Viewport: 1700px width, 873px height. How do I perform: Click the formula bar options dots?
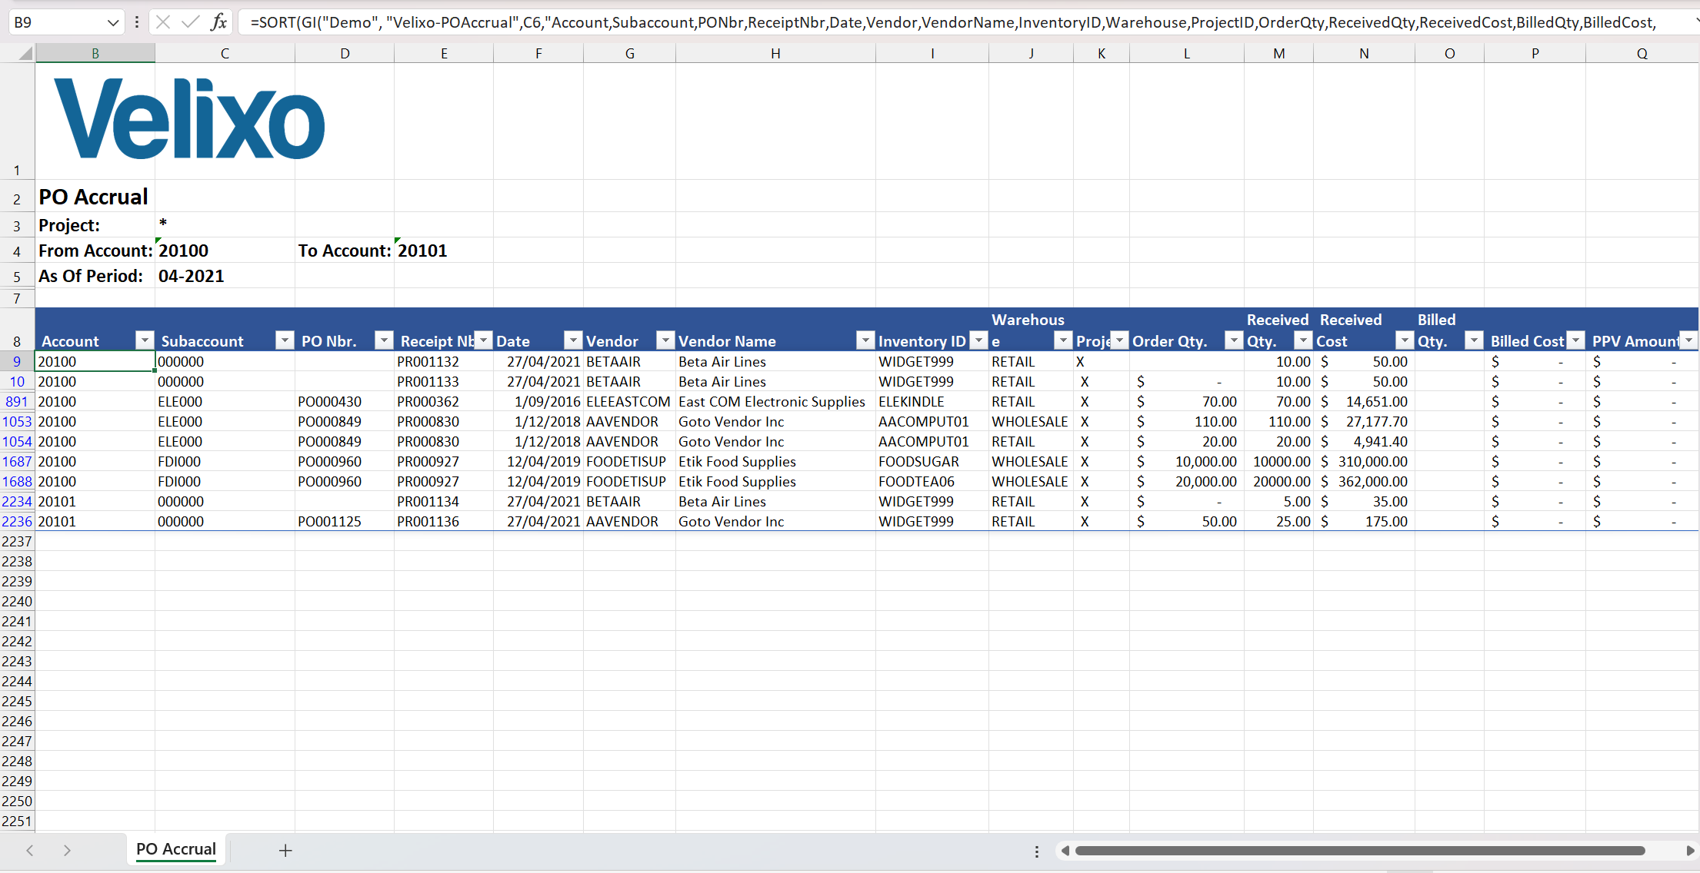[137, 22]
